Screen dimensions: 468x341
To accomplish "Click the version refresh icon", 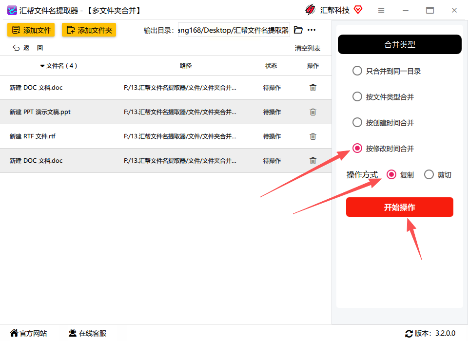I will tap(409, 334).
